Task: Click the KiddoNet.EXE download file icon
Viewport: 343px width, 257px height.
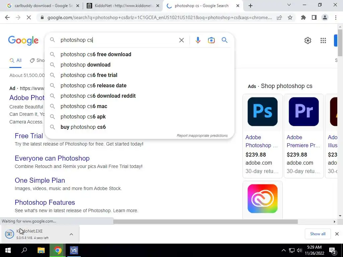Action: point(9,234)
